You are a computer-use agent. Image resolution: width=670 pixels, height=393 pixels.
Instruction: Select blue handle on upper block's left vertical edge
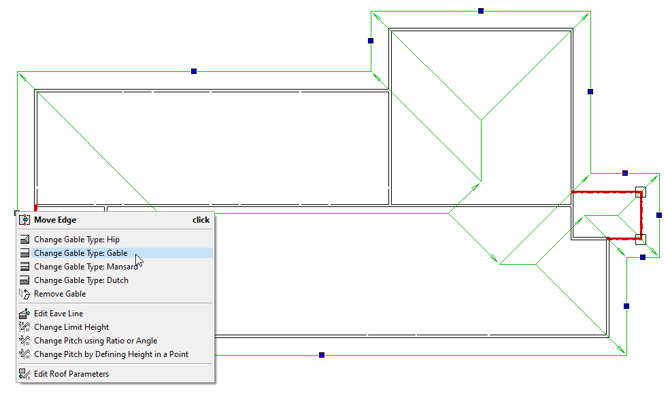(x=371, y=41)
